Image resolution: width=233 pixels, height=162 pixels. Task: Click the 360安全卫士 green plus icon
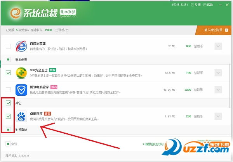point(21,73)
